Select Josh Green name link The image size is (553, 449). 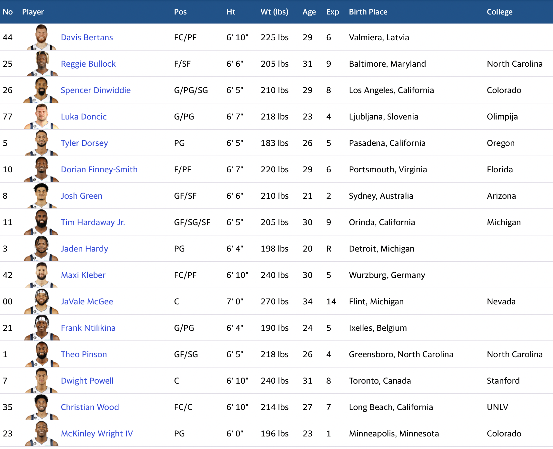pos(82,196)
